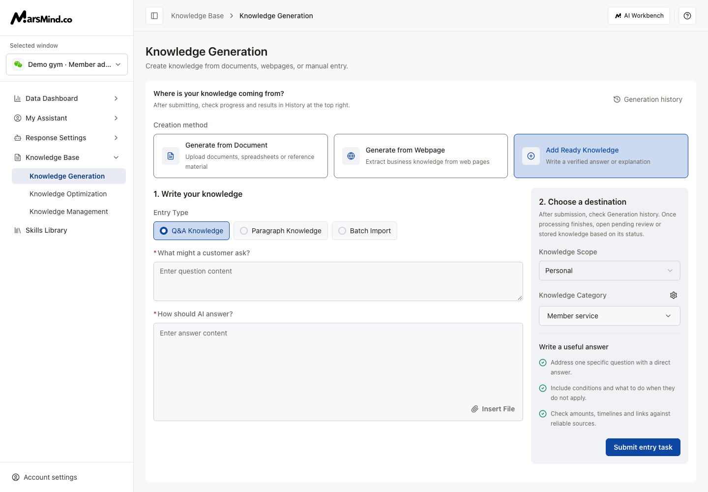The image size is (708, 492).
Task: Click the paperclip Insert File icon
Action: click(475, 409)
